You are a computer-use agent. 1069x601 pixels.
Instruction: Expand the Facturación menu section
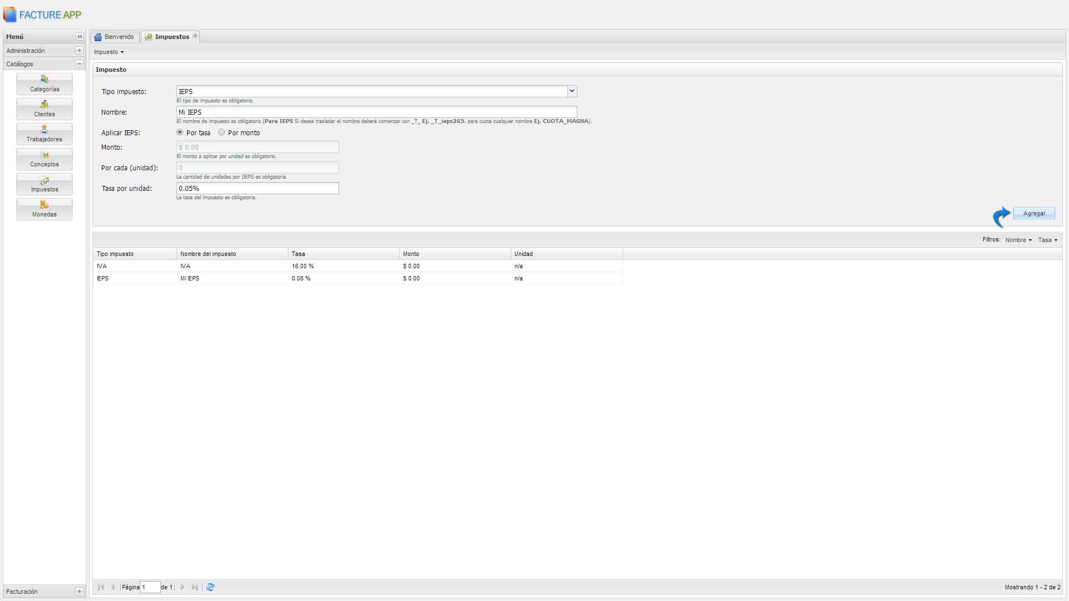[x=79, y=592]
